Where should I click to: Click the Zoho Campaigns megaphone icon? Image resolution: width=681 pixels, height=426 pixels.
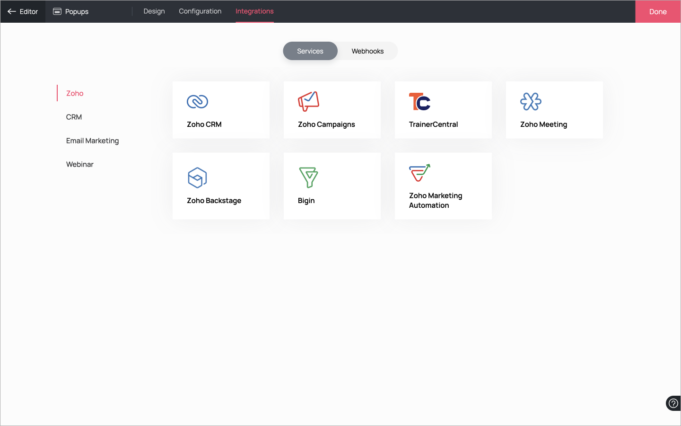tap(308, 101)
